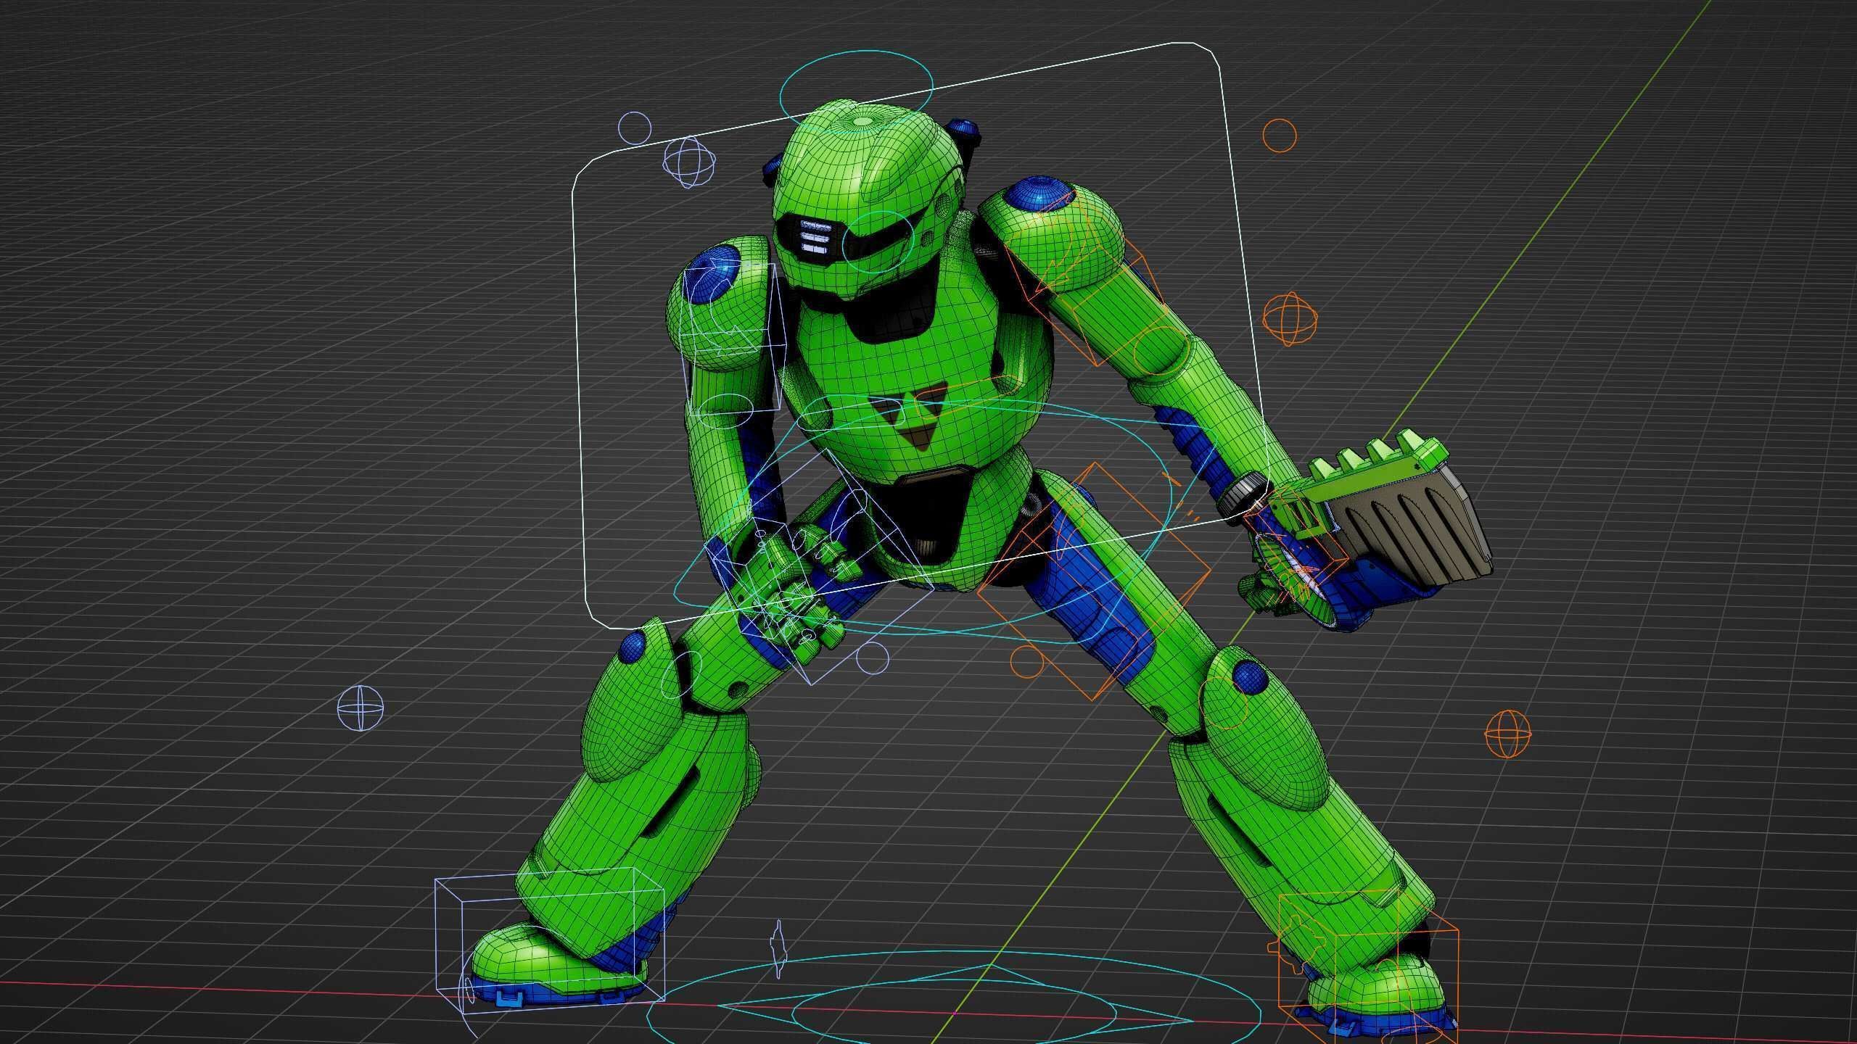Select the small orange circle below the thigh box

[1026, 661]
